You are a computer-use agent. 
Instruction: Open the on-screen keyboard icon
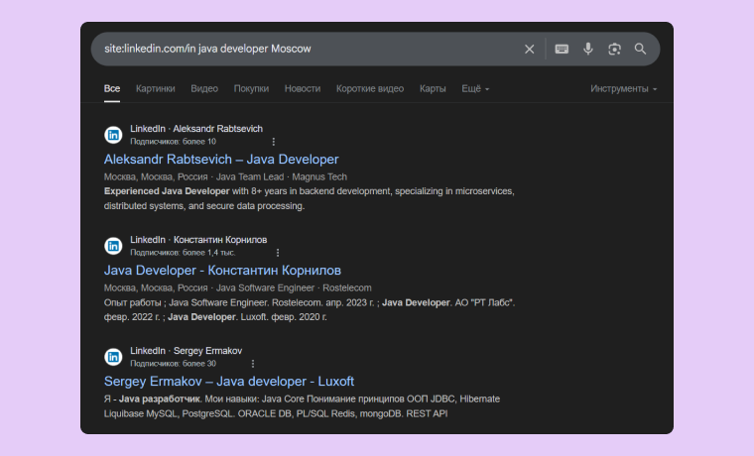point(562,49)
